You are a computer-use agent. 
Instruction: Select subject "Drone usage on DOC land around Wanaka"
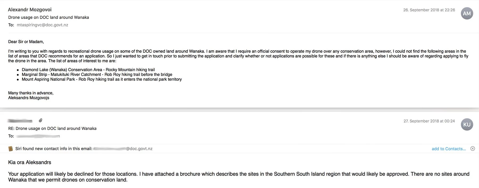click(x=48, y=17)
